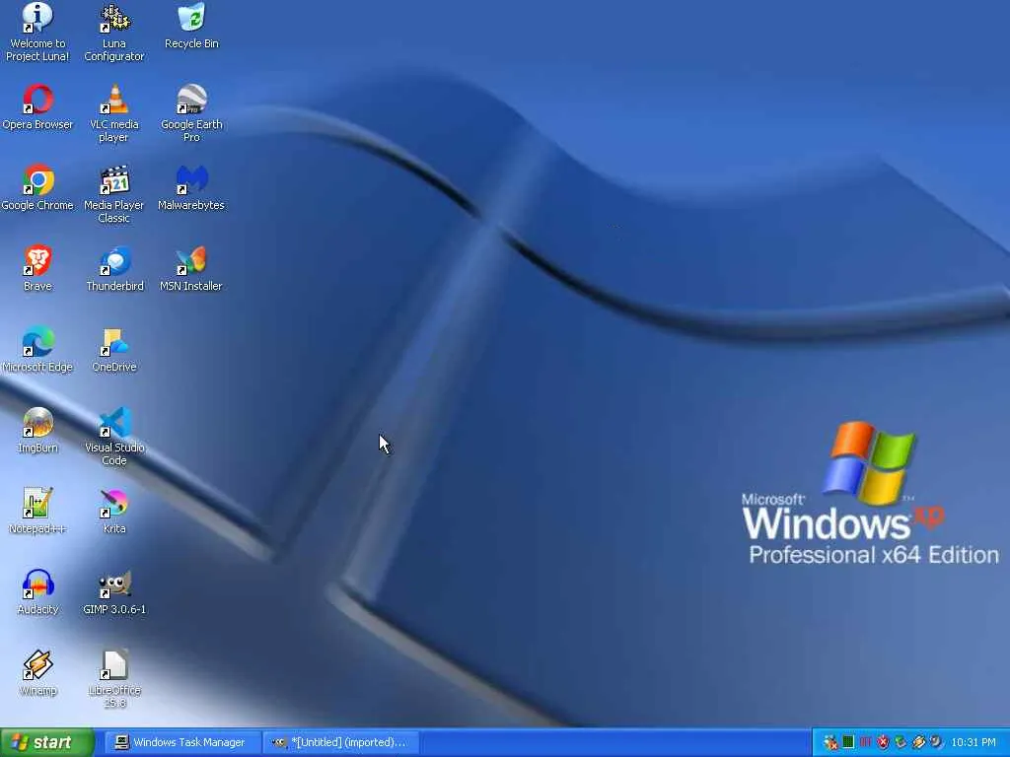Screen dimensions: 1010x757
Task: Switch to Windows Task Manager taskbar button
Action: pos(182,742)
